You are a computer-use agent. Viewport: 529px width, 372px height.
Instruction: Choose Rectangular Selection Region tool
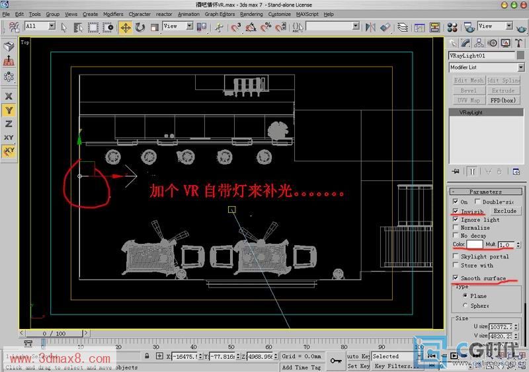[x=93, y=27]
